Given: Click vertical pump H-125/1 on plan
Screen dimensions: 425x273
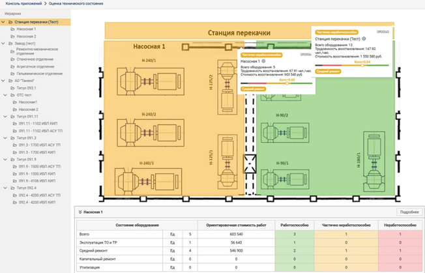Looking at the screenshot, I should click(x=227, y=162).
